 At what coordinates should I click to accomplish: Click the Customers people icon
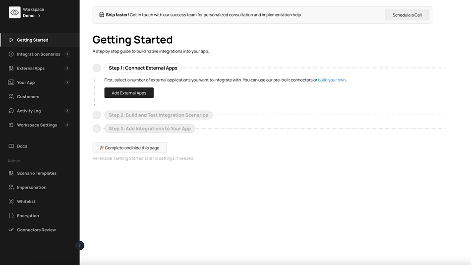[x=11, y=97]
